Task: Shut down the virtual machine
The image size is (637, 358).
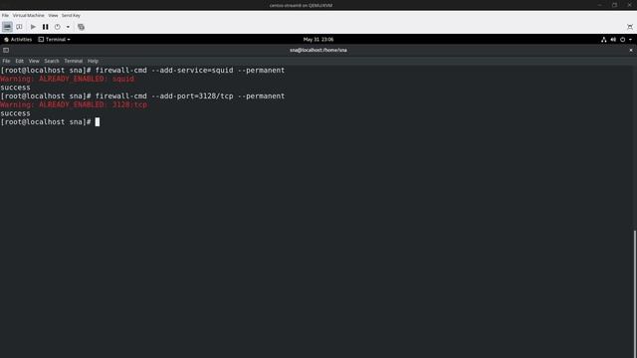Action: (x=58, y=27)
